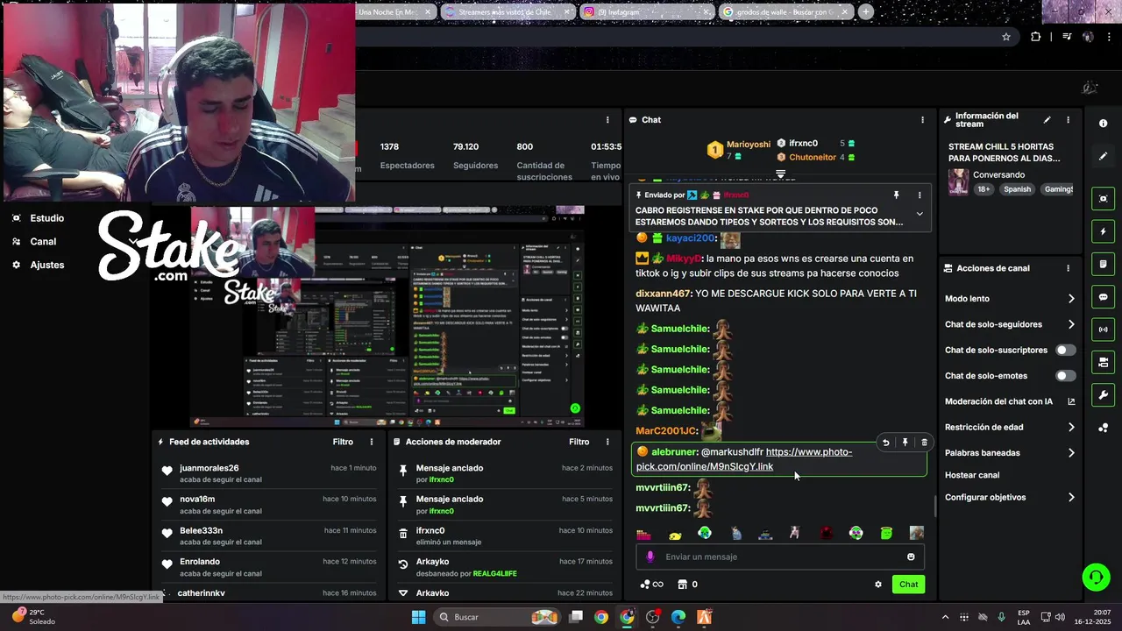Click the 79.120 Seguidores stat
This screenshot has width=1122, height=631.
point(475,156)
